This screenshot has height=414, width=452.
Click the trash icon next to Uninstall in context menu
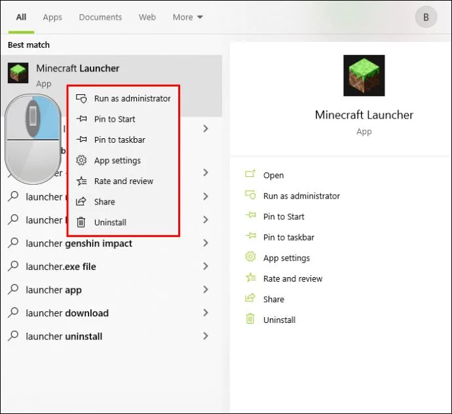point(81,222)
